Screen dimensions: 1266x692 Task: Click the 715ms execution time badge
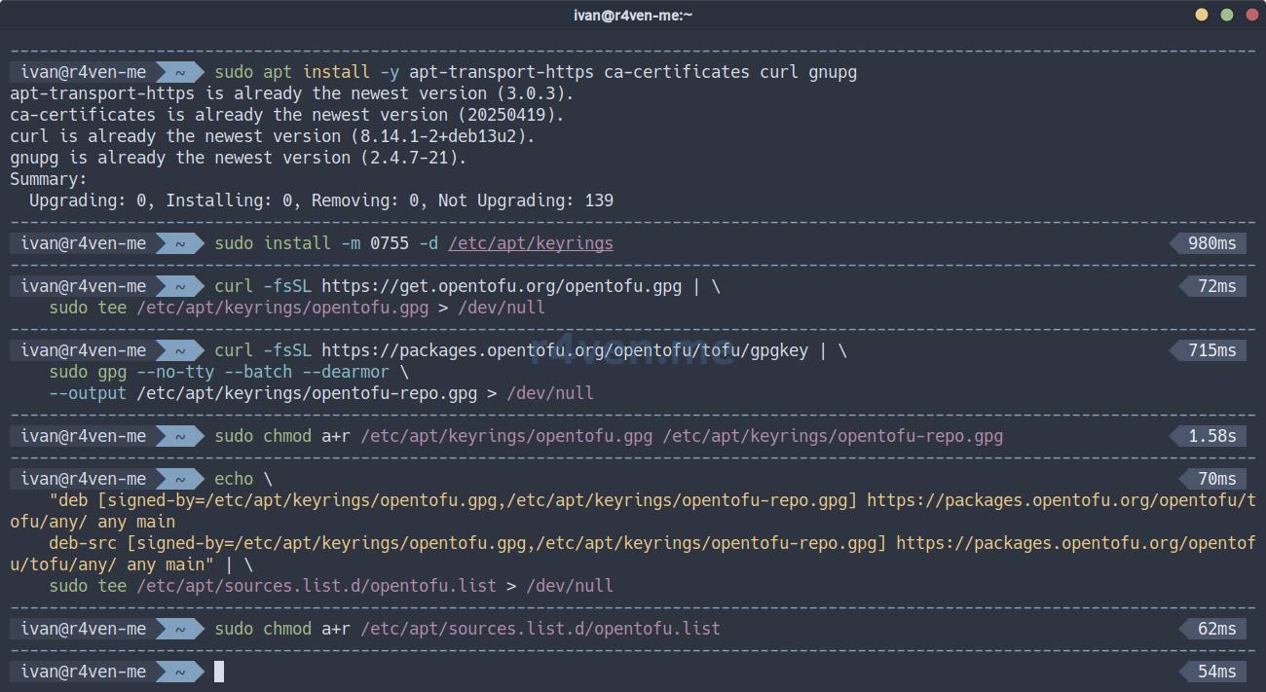[x=1211, y=350]
